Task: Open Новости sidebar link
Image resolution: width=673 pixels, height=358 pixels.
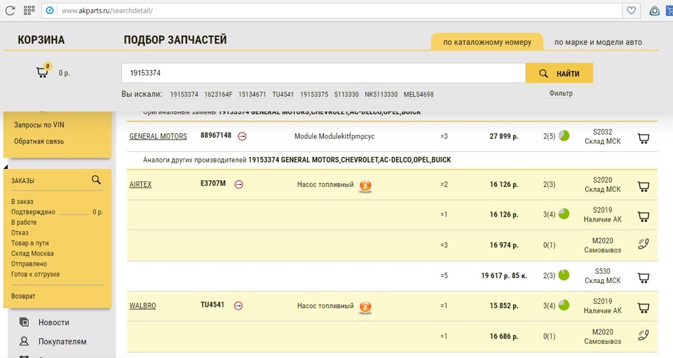Action: pyautogui.click(x=54, y=322)
